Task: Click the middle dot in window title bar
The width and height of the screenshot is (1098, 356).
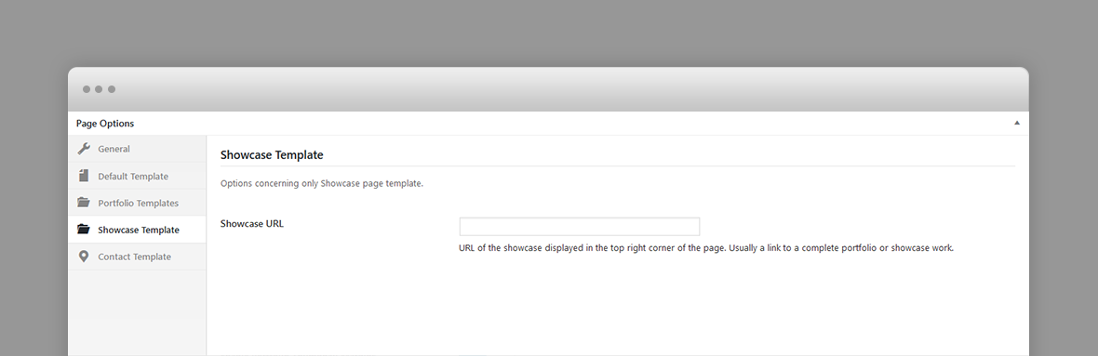Action: point(99,89)
